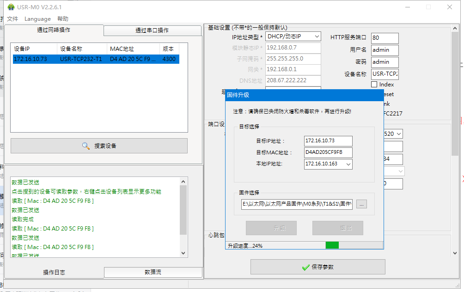Click the magnifier icon on 搜索设备
This screenshot has height=292, width=464.
point(86,146)
